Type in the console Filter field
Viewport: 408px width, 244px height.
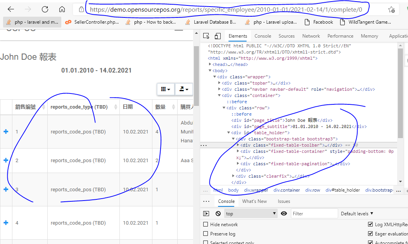[314, 213]
